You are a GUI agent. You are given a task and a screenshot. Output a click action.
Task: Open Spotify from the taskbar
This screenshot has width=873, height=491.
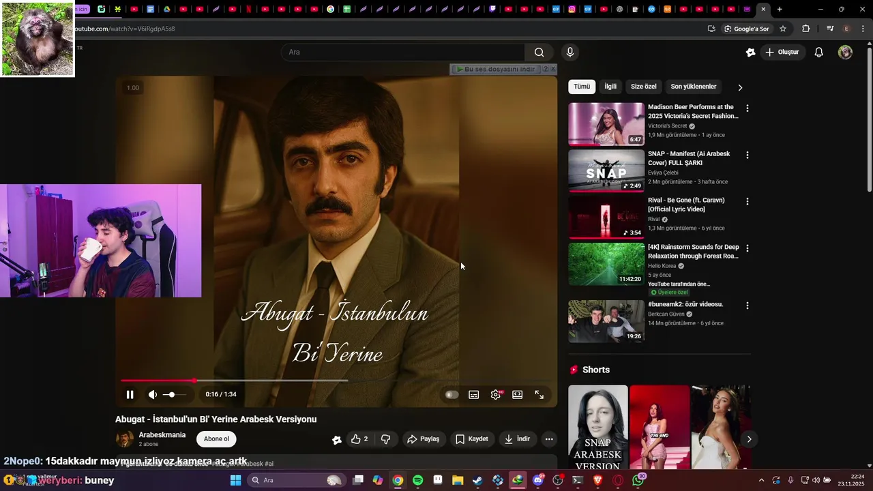coord(418,480)
